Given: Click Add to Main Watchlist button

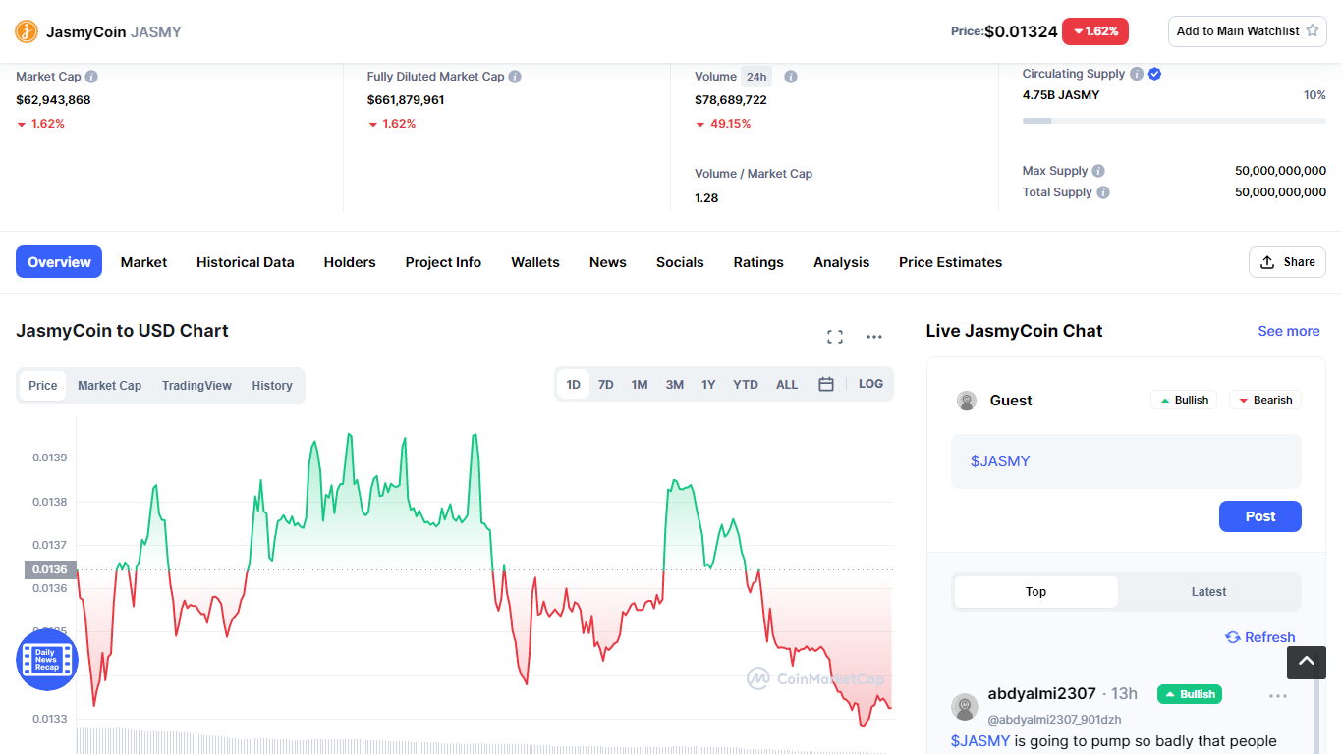Looking at the screenshot, I should pos(1248,31).
